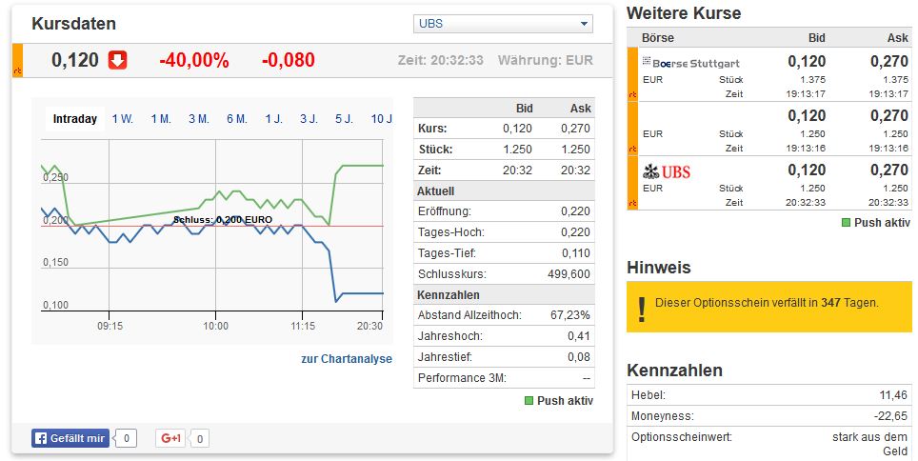Show the 3 M. chart period
The width and height of the screenshot is (918, 461).
click(198, 119)
